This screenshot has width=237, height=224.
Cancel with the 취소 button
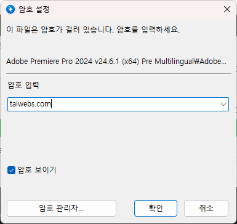[x=206, y=208]
